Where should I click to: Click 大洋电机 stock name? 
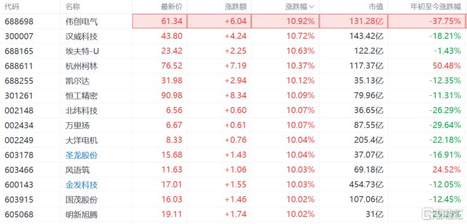tap(82, 140)
